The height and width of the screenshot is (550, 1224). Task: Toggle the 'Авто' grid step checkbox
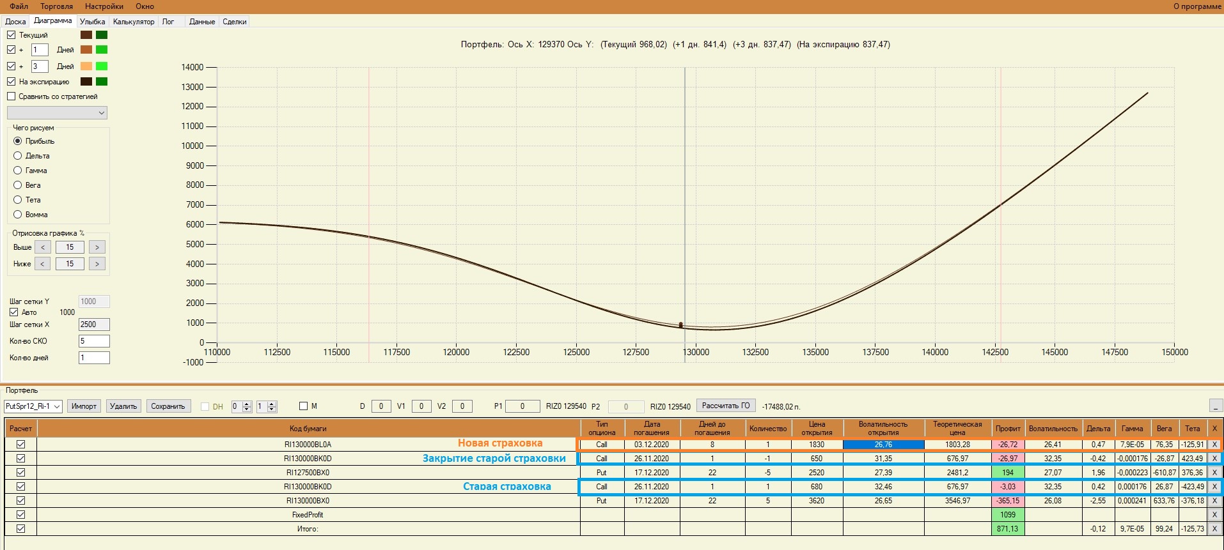pyautogui.click(x=13, y=312)
